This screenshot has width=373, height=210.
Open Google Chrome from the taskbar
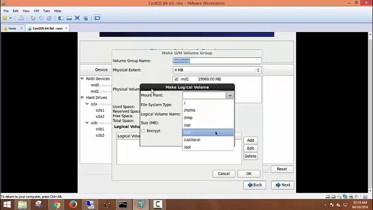tap(57, 205)
